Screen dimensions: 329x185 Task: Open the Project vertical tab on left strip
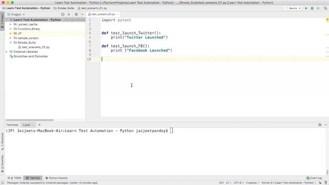2,21
